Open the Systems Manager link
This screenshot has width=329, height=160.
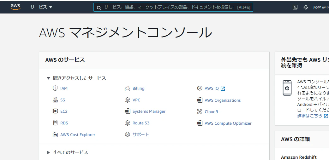pos(149,111)
